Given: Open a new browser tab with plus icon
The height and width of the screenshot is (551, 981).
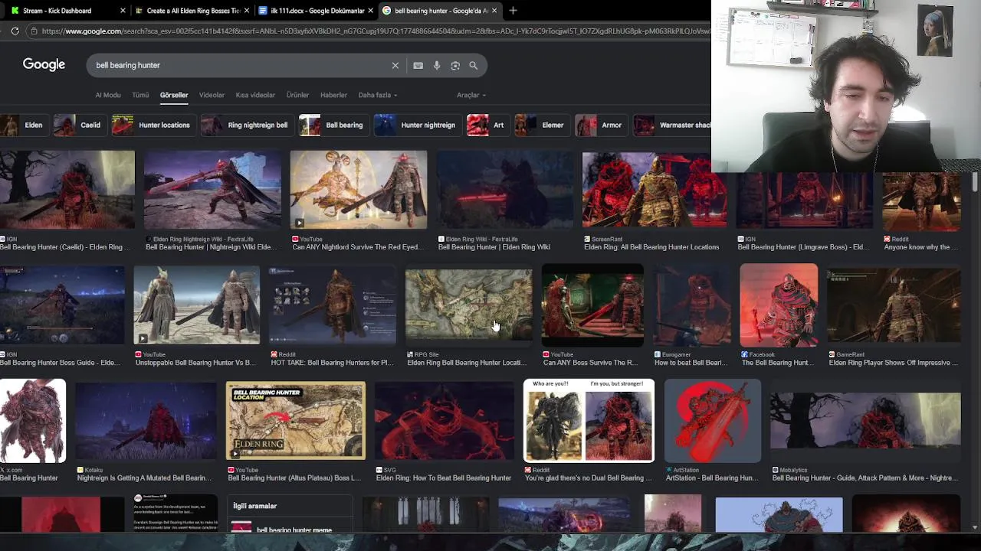Looking at the screenshot, I should [513, 11].
